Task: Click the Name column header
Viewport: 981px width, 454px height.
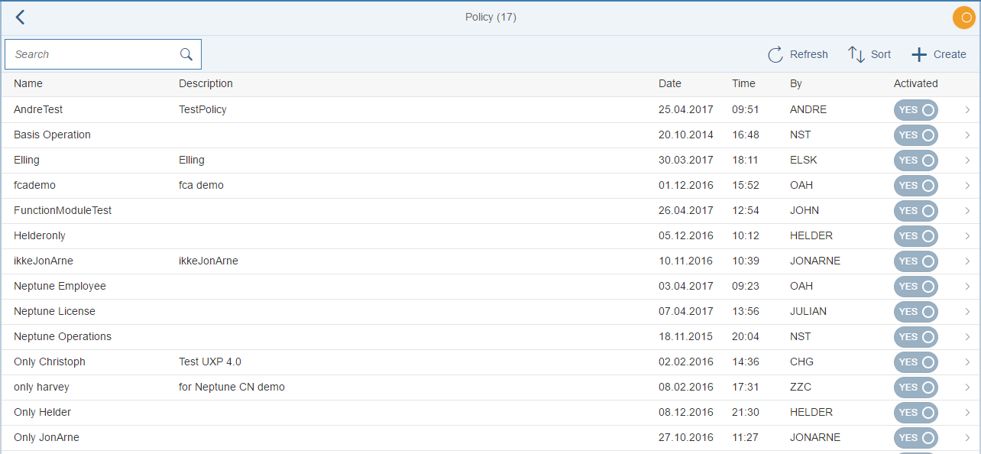Action: tap(28, 83)
